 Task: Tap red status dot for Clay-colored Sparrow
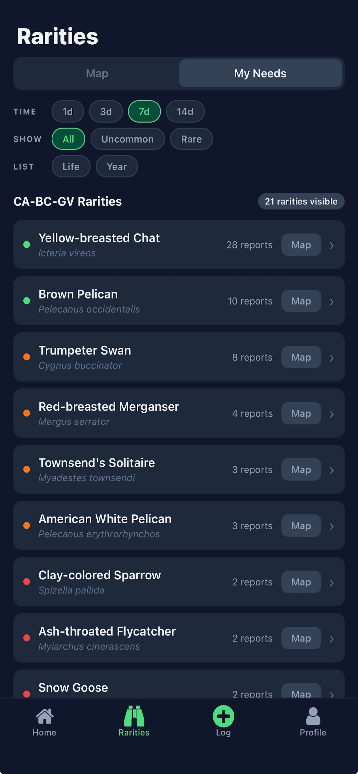click(27, 582)
